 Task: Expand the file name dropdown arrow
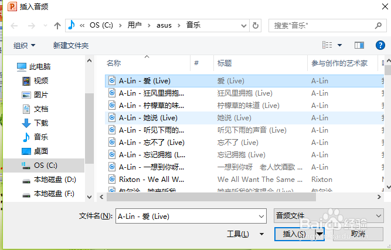[x=261, y=216]
